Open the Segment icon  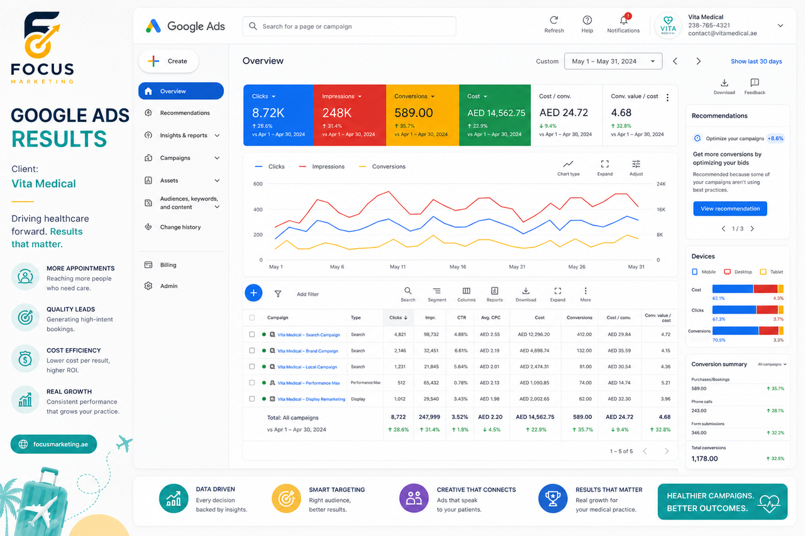437,290
